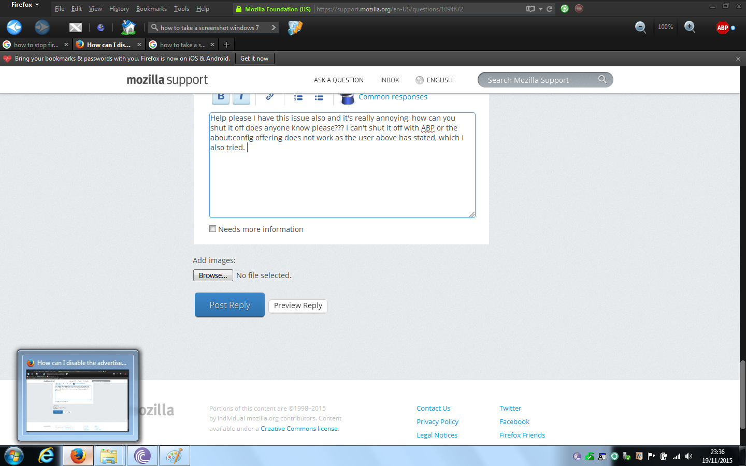746x466 pixels.
Task: Launch Internet Explorer from the taskbar
Action: click(x=46, y=456)
